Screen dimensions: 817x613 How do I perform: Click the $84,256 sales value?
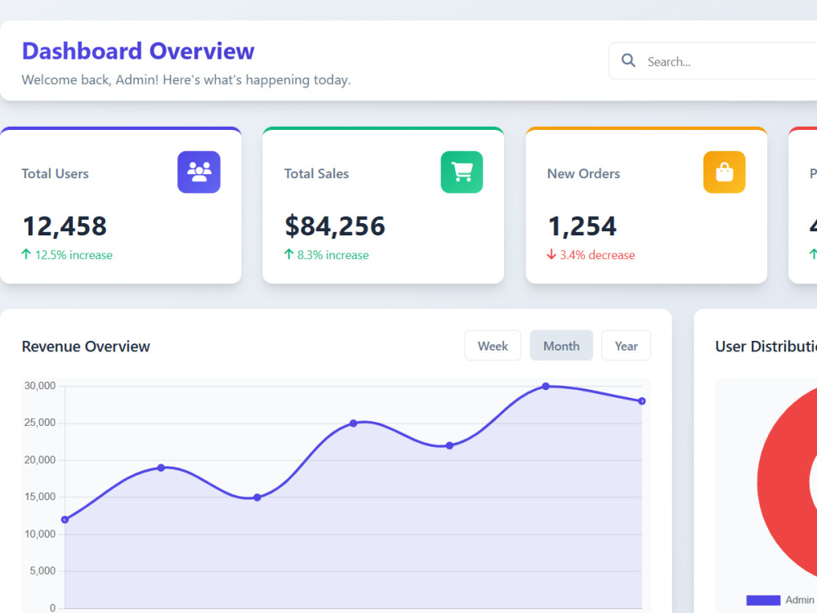[334, 226]
